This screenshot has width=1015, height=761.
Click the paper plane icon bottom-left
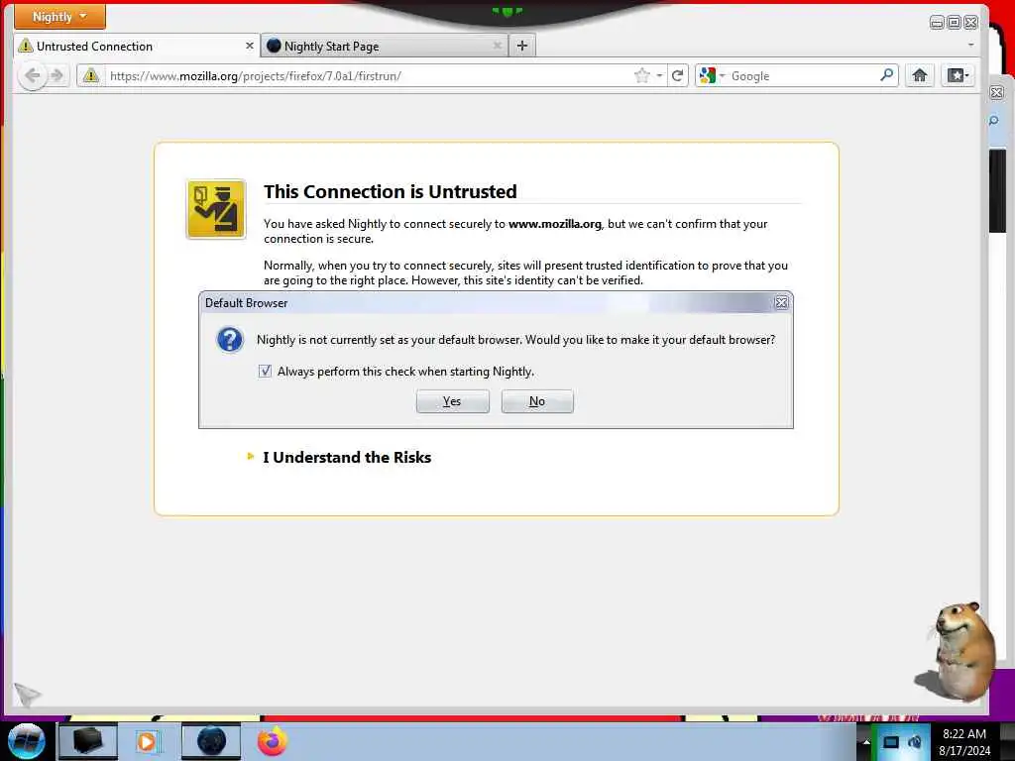click(27, 695)
